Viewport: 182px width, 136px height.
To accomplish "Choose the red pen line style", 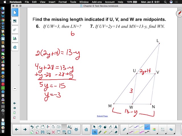I will 147,127.
